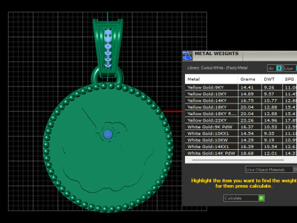Click the 9.26 DWT value

[269, 87]
